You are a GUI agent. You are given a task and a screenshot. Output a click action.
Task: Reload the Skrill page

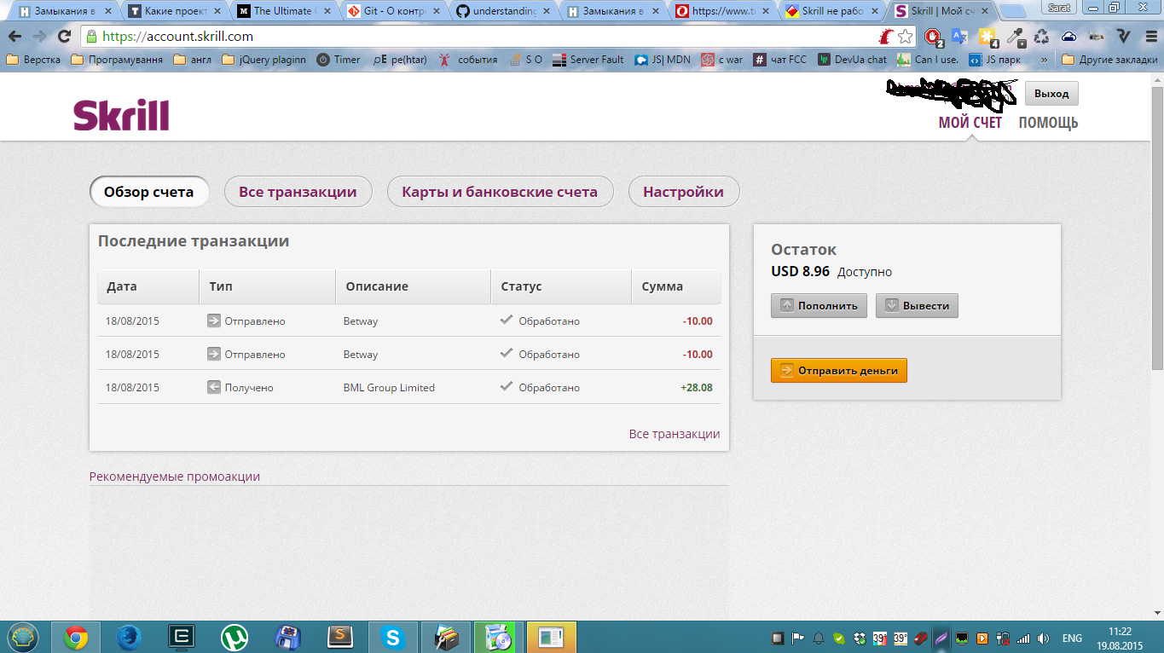64,37
